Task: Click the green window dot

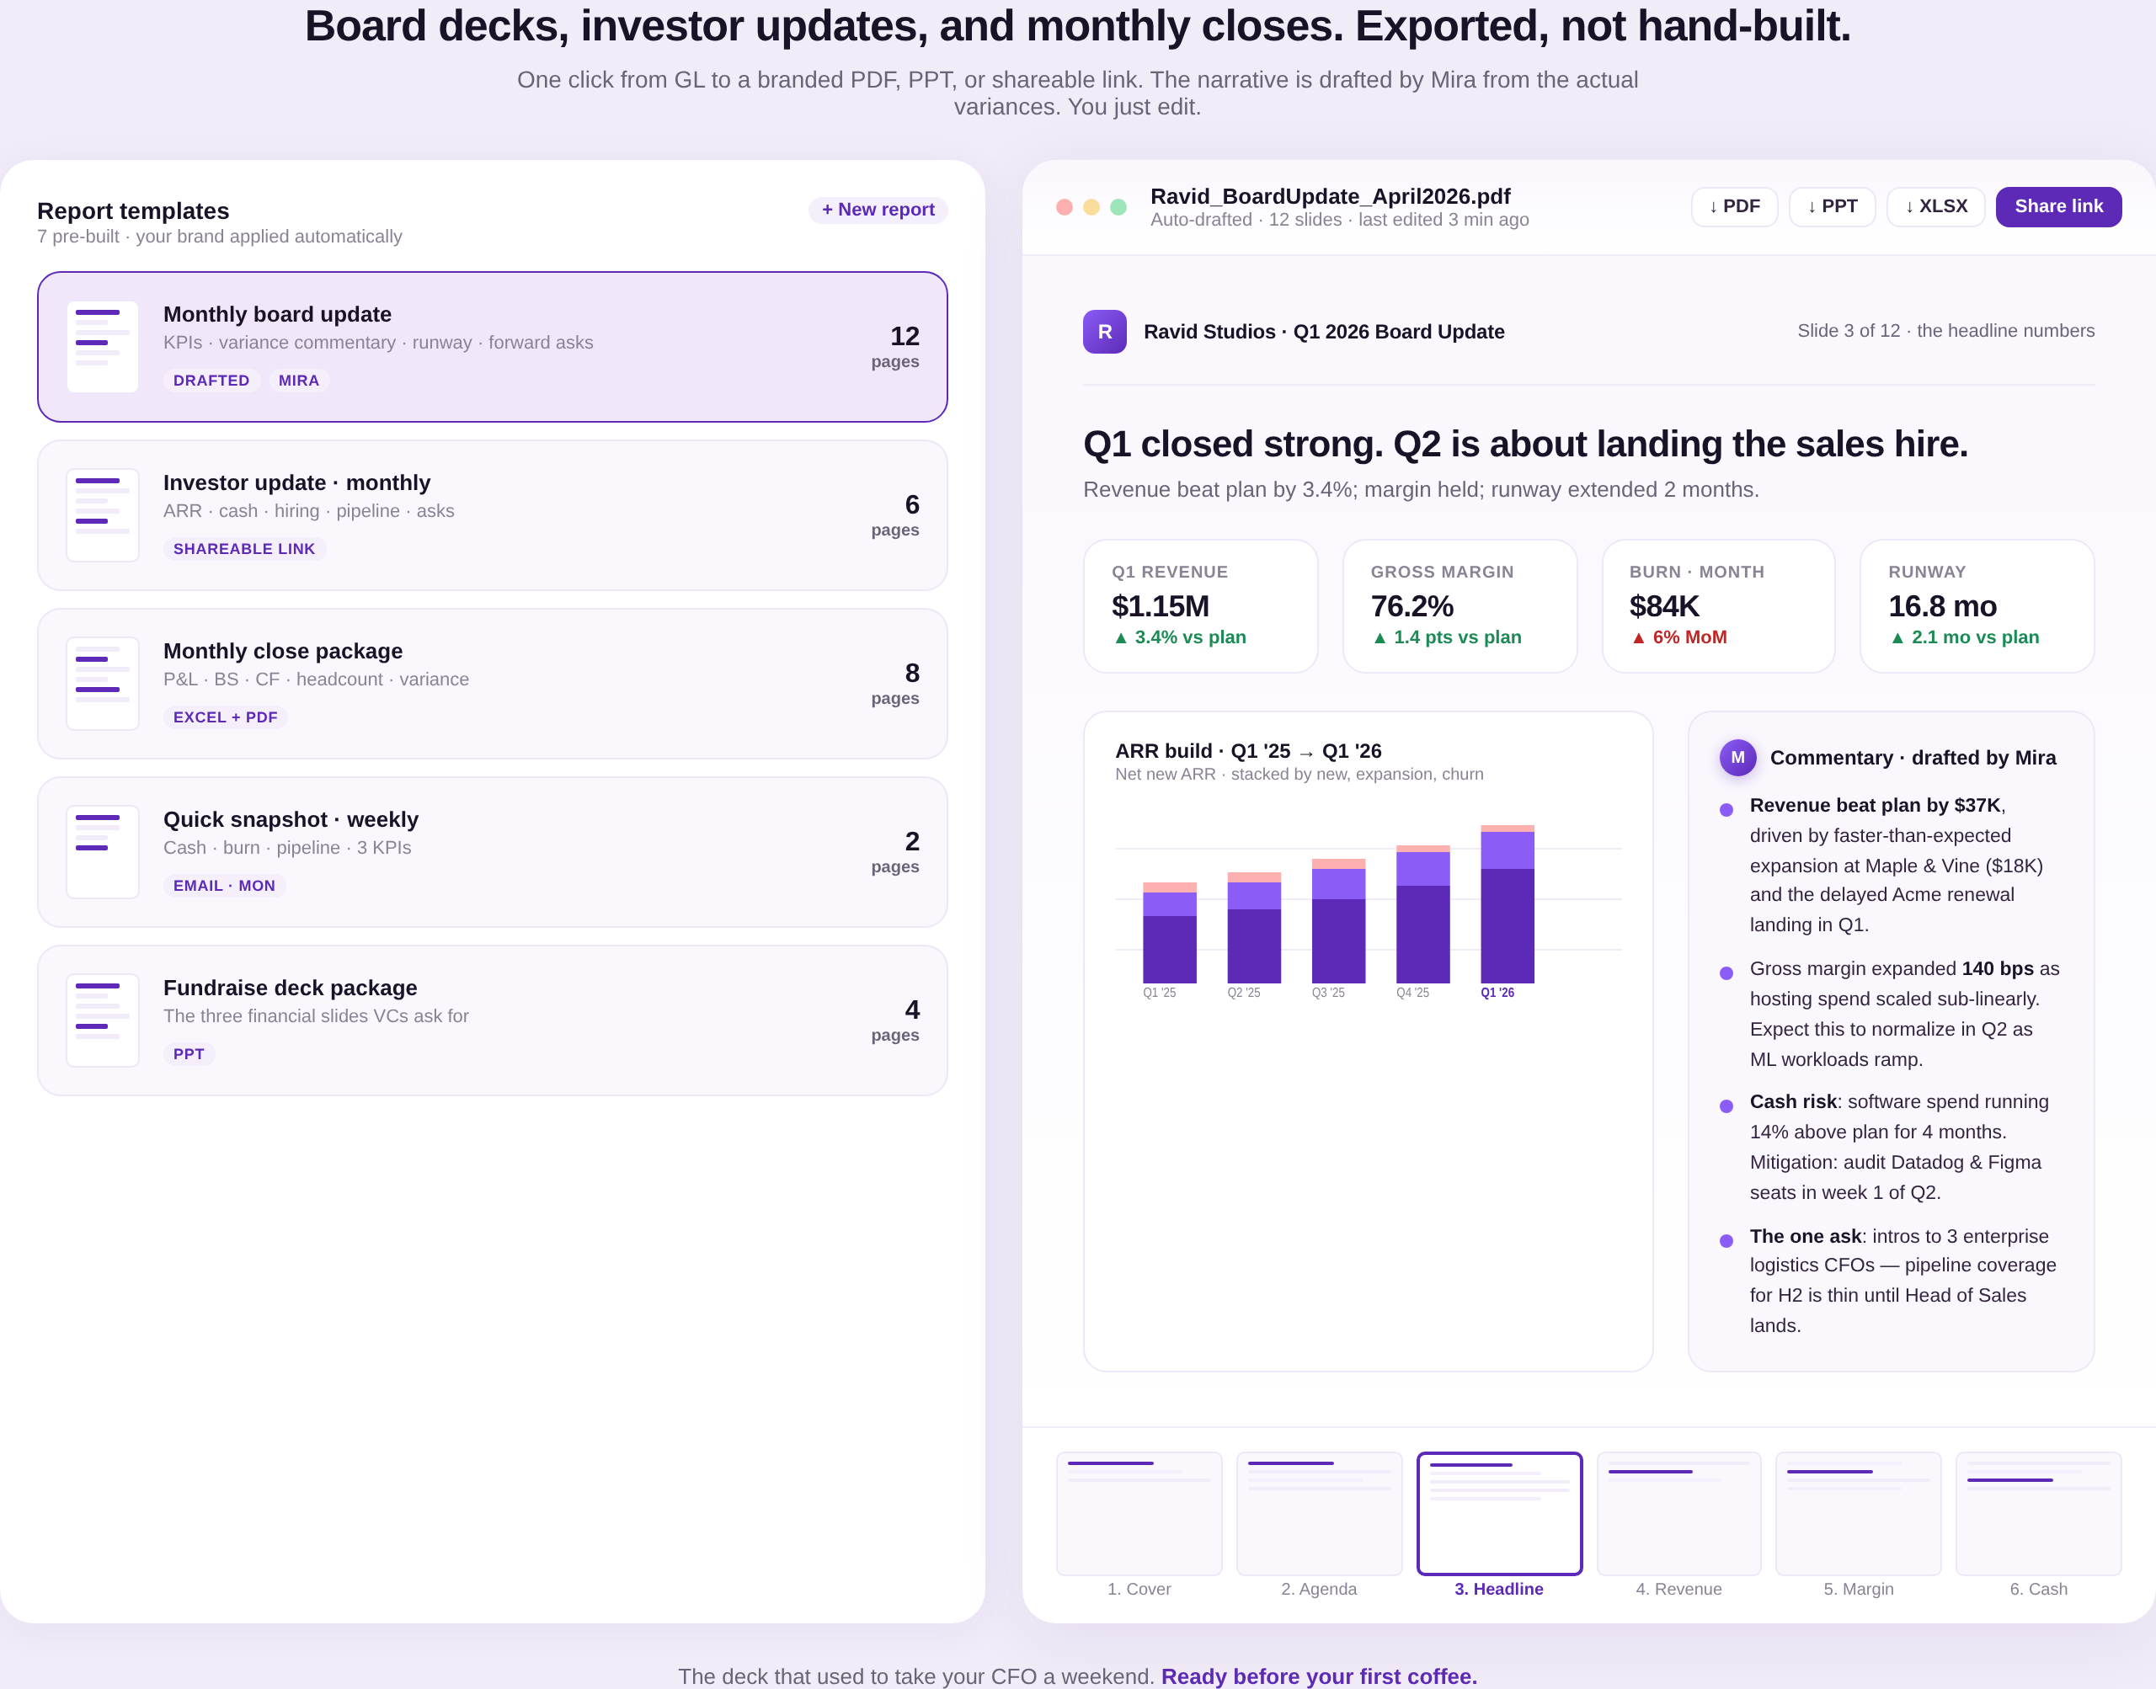Action: point(1118,206)
